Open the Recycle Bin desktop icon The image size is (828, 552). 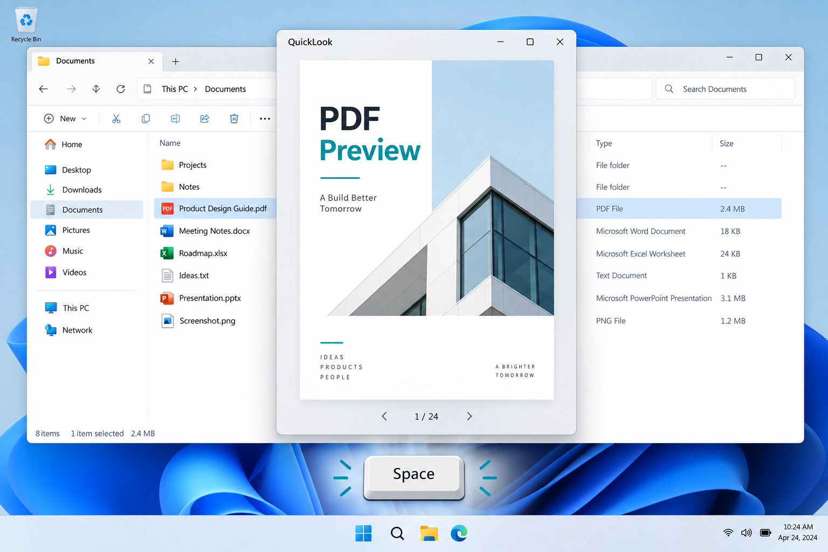26,25
